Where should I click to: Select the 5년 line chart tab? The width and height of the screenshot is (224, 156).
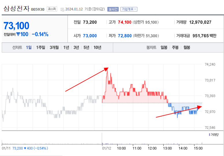(x=86, y=47)
